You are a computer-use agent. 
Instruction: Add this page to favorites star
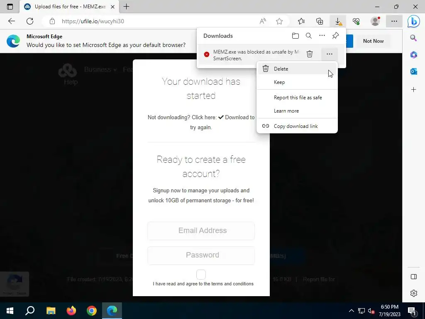tap(279, 21)
